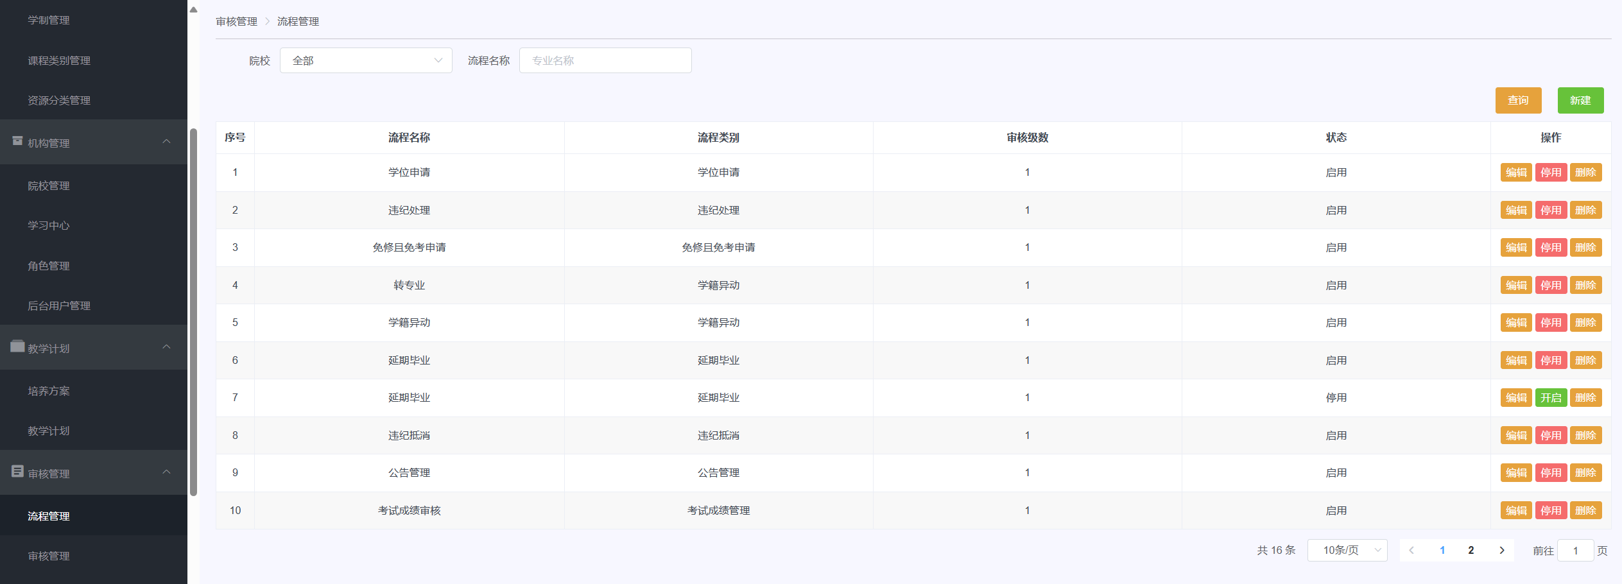Image resolution: width=1622 pixels, height=584 pixels.
Task: Click the 流程名称 search input
Action: click(605, 60)
